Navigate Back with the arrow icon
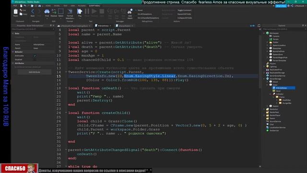307x173 pixels. tap(33, 12)
